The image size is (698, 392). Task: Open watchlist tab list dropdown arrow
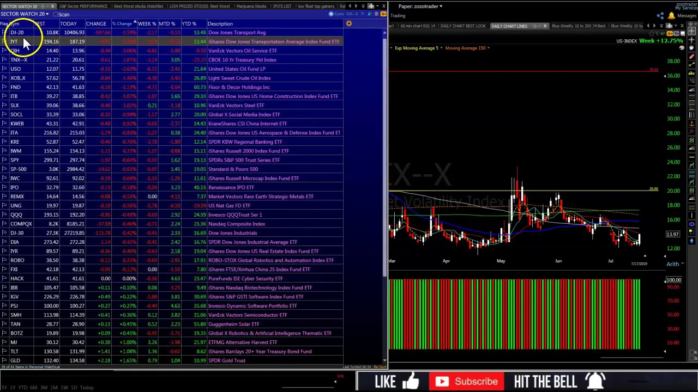click(x=363, y=7)
